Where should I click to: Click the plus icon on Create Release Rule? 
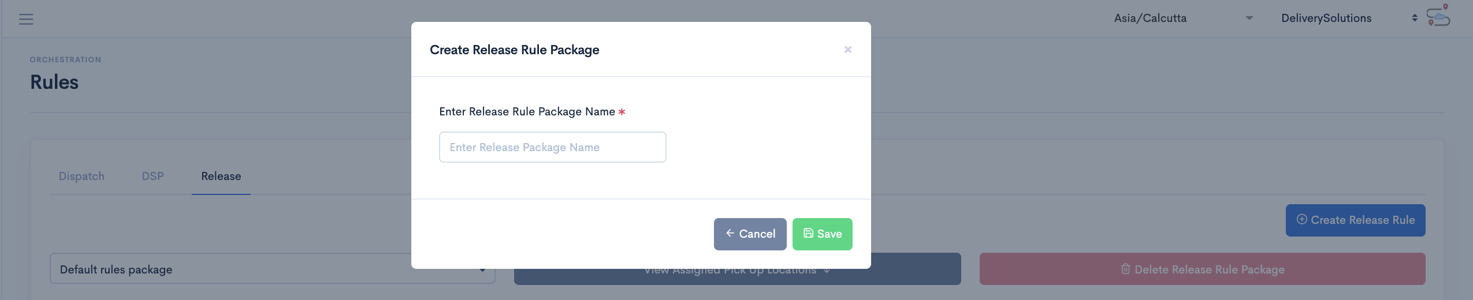[x=1302, y=219]
